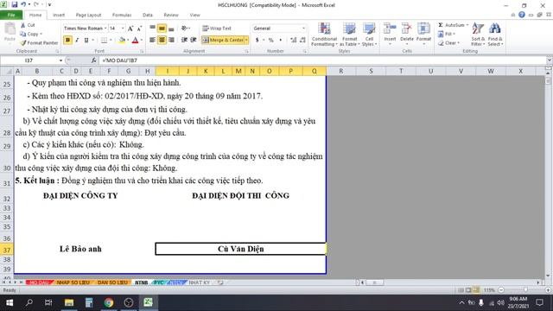Click the AutoSum button
The width and height of the screenshot is (553, 311).
click(451, 25)
